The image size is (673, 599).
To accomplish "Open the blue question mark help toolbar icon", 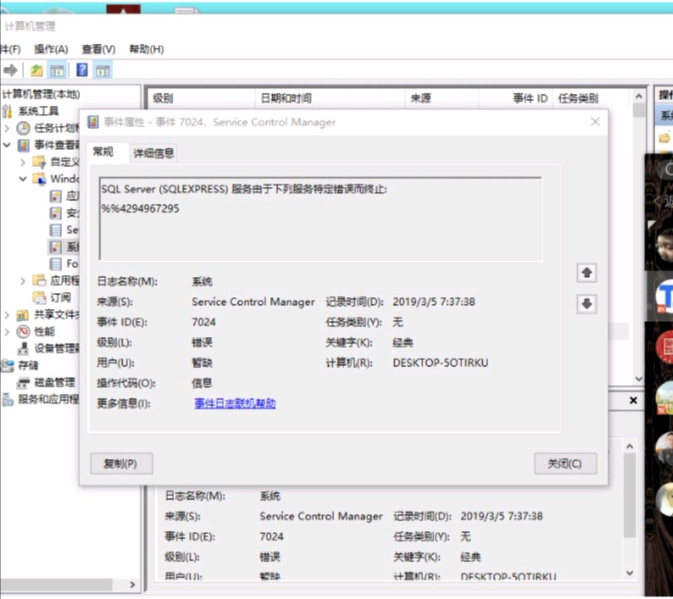I will click(x=82, y=70).
